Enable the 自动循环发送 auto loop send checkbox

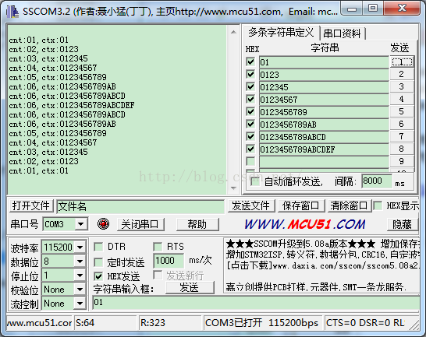[x=255, y=182]
